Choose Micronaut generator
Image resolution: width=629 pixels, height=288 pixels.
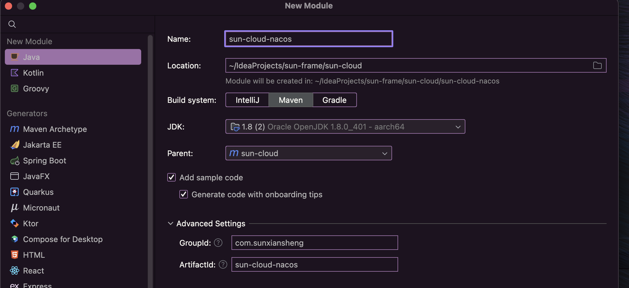(x=73, y=208)
